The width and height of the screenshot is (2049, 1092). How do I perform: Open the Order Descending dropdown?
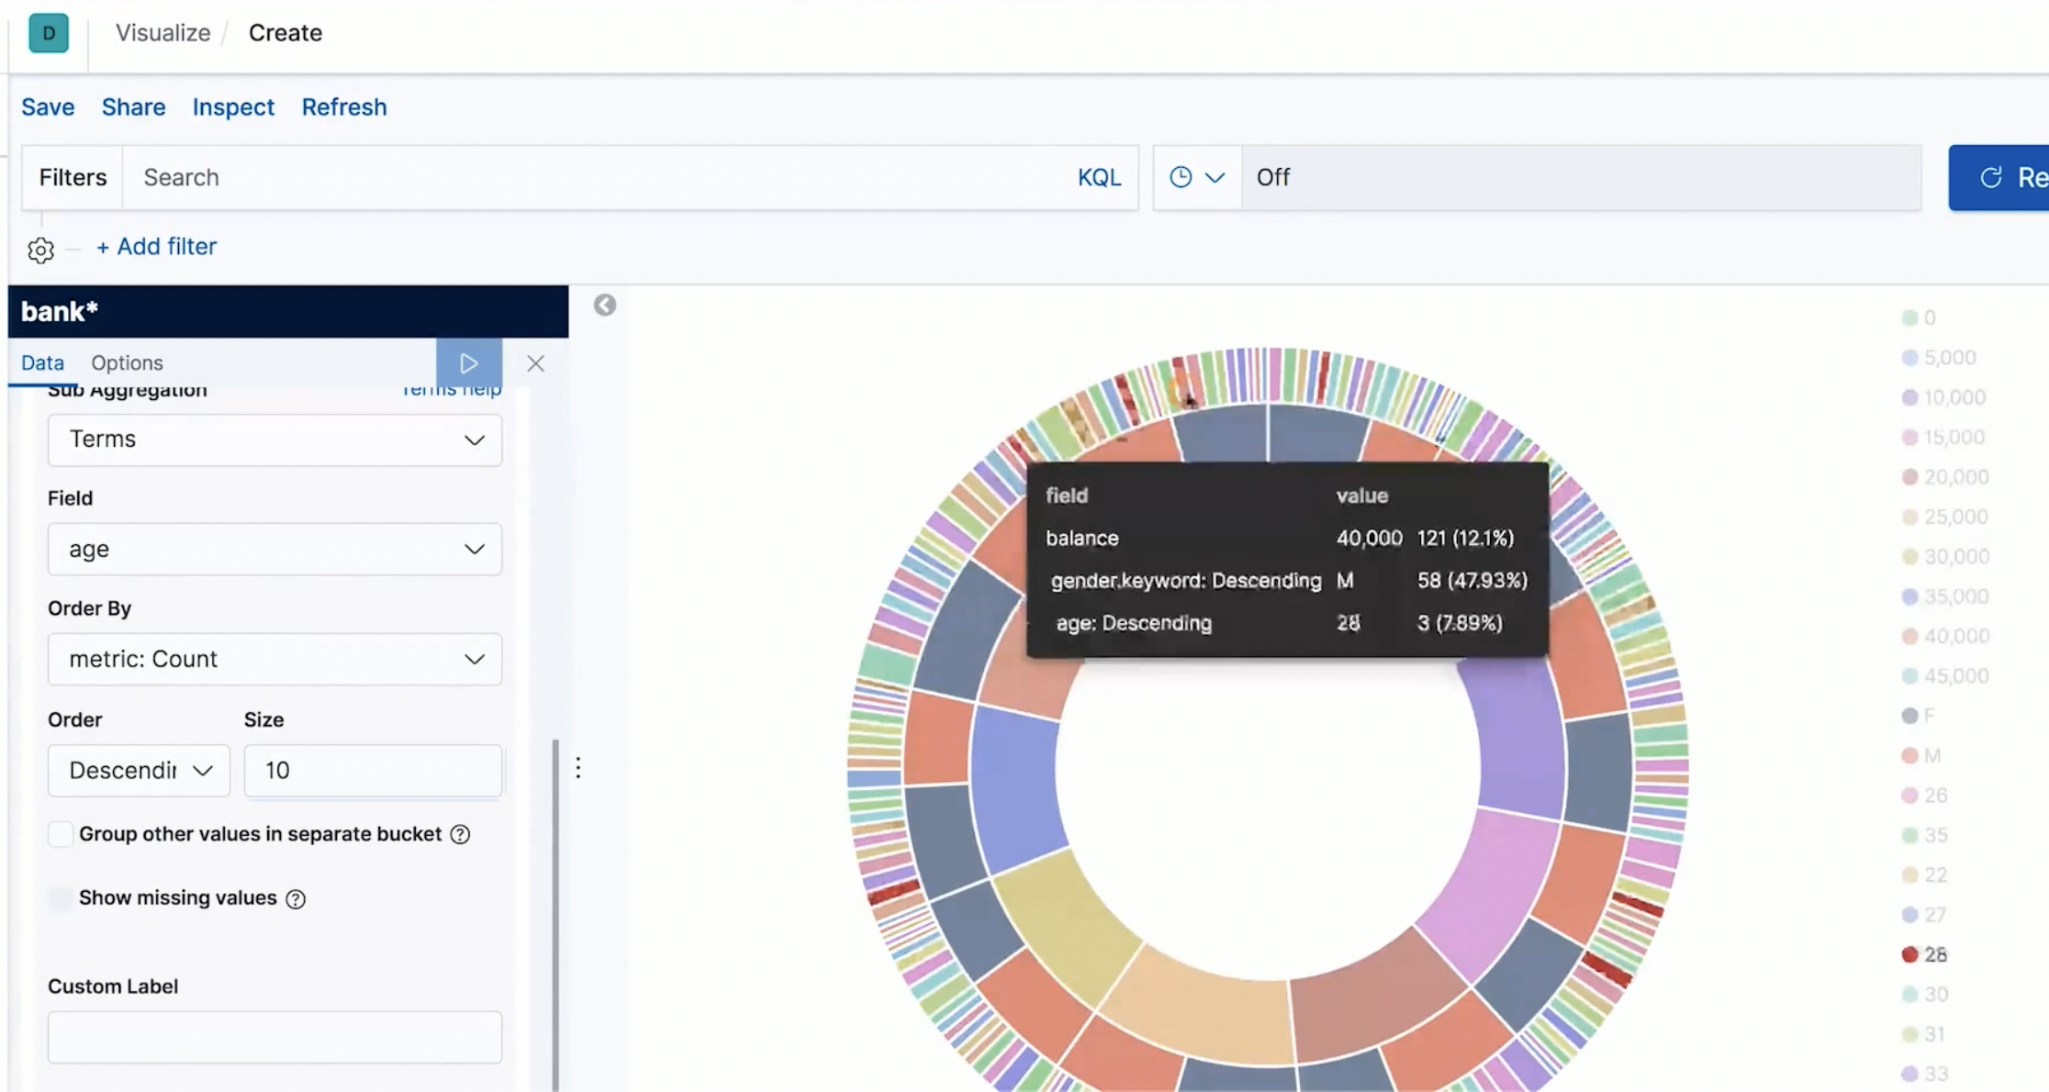(x=139, y=770)
